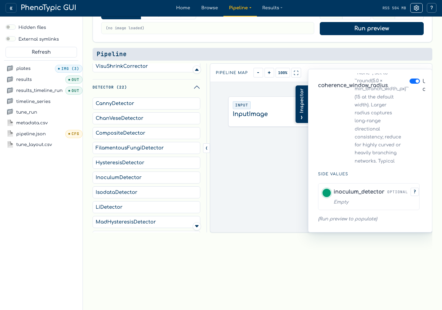Click inoculum_detector help question mark
The image size is (442, 310).
pyautogui.click(x=415, y=192)
